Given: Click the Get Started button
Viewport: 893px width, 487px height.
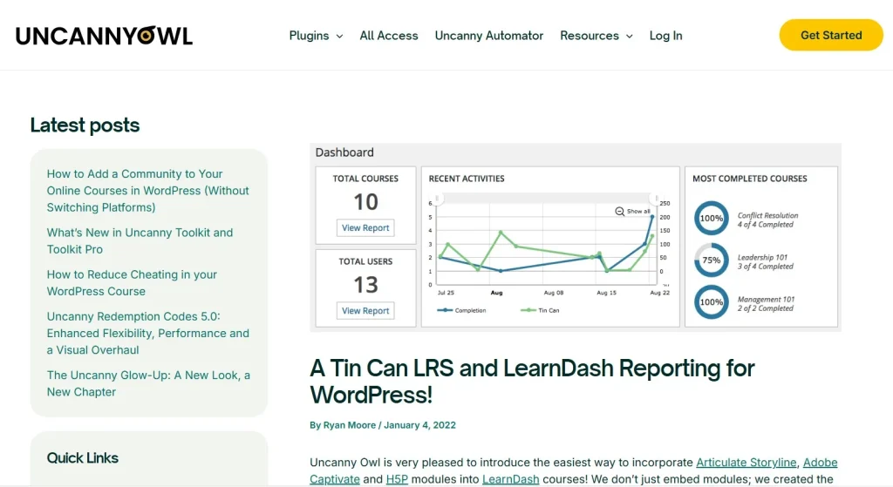Looking at the screenshot, I should pos(831,35).
